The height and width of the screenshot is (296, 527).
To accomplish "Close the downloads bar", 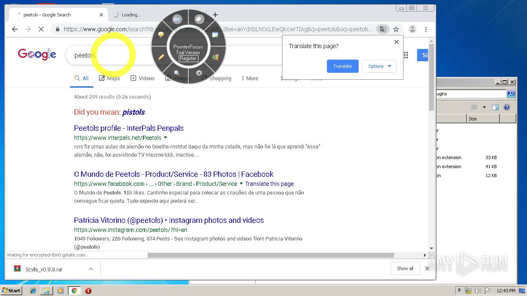I will [x=427, y=268].
